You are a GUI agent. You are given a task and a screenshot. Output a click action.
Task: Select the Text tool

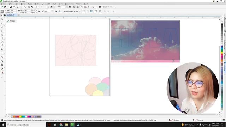point(2,49)
